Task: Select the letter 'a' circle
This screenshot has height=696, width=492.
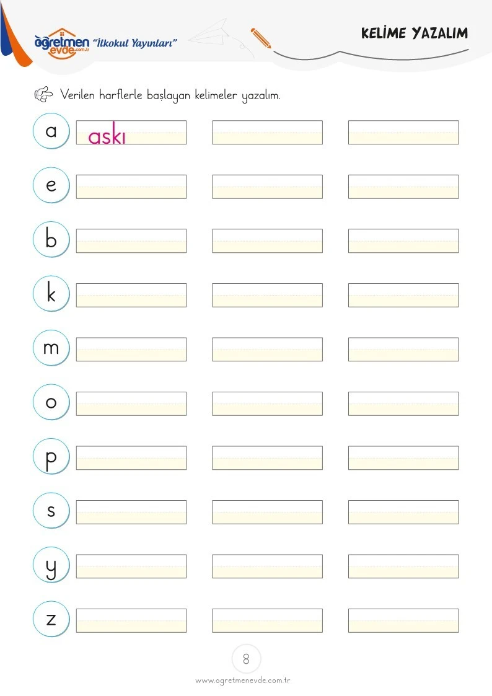Action: (x=51, y=131)
